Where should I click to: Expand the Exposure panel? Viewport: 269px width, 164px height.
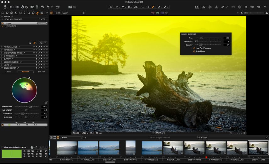click(2, 50)
